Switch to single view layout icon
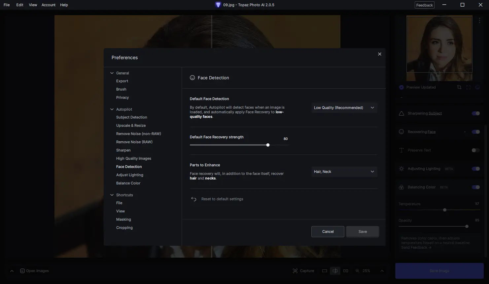 coord(325,271)
